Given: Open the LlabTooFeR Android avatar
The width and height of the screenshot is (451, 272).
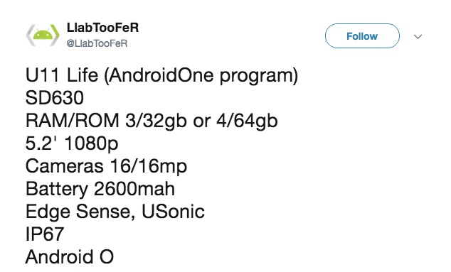Looking at the screenshot, I should coord(43,35).
